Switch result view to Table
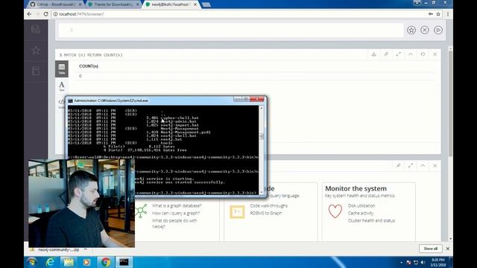This screenshot has height=268, width=477. point(62,69)
